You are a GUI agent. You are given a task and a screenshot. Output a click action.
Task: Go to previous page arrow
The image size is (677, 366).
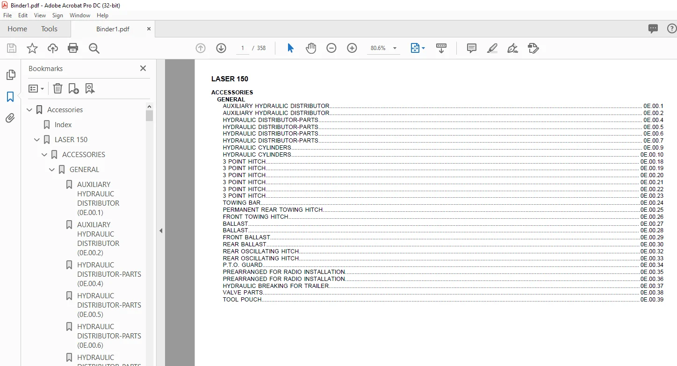point(201,48)
